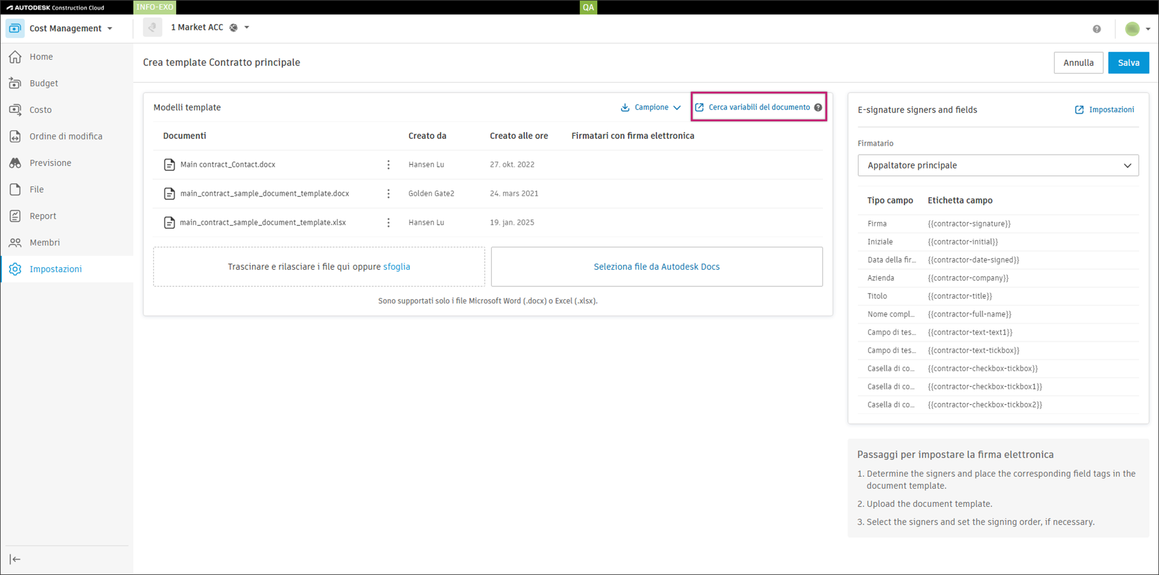Image resolution: width=1159 pixels, height=575 pixels.
Task: Open the 1 Market ACC project dropdown
Action: pos(247,27)
